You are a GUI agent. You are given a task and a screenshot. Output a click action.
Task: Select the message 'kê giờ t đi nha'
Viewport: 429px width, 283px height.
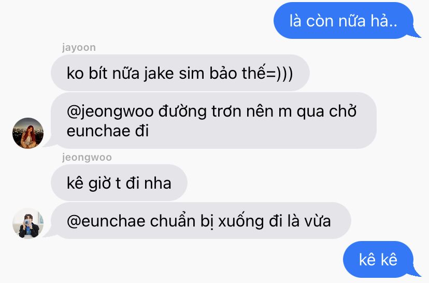pyautogui.click(x=119, y=183)
